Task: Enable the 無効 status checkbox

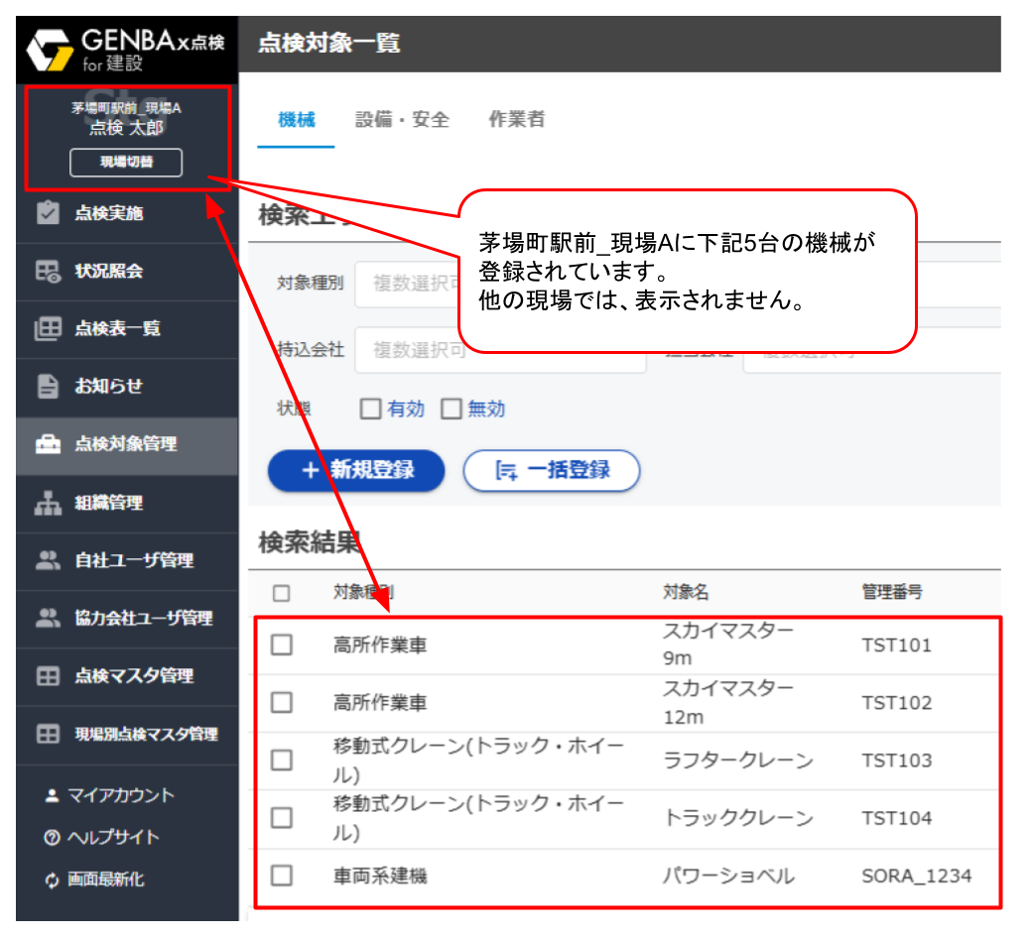Action: pyautogui.click(x=452, y=409)
